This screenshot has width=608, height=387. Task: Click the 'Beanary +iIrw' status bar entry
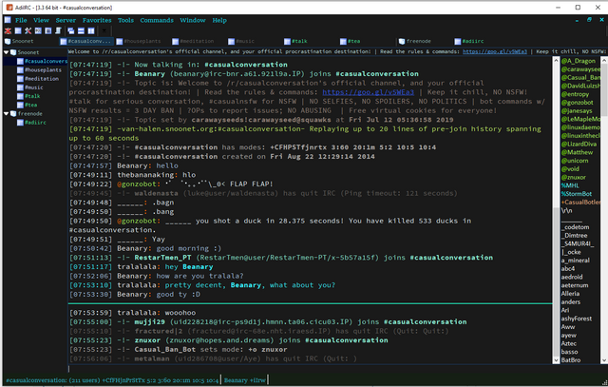point(244,380)
